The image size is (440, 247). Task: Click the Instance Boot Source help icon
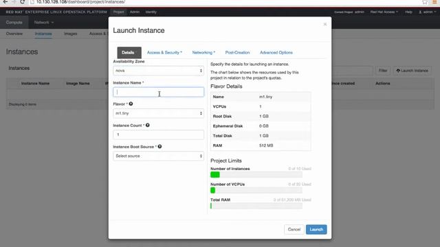(x=159, y=146)
